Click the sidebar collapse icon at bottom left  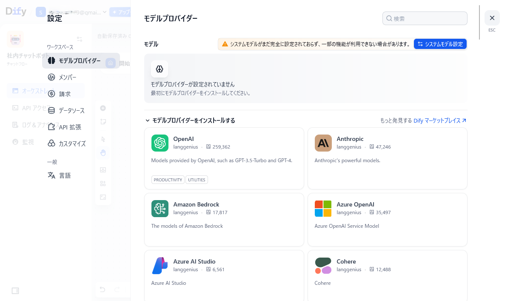tap(15, 291)
